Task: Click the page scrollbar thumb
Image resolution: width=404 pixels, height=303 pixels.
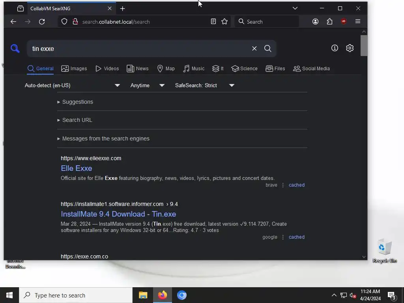Action: (x=364, y=45)
